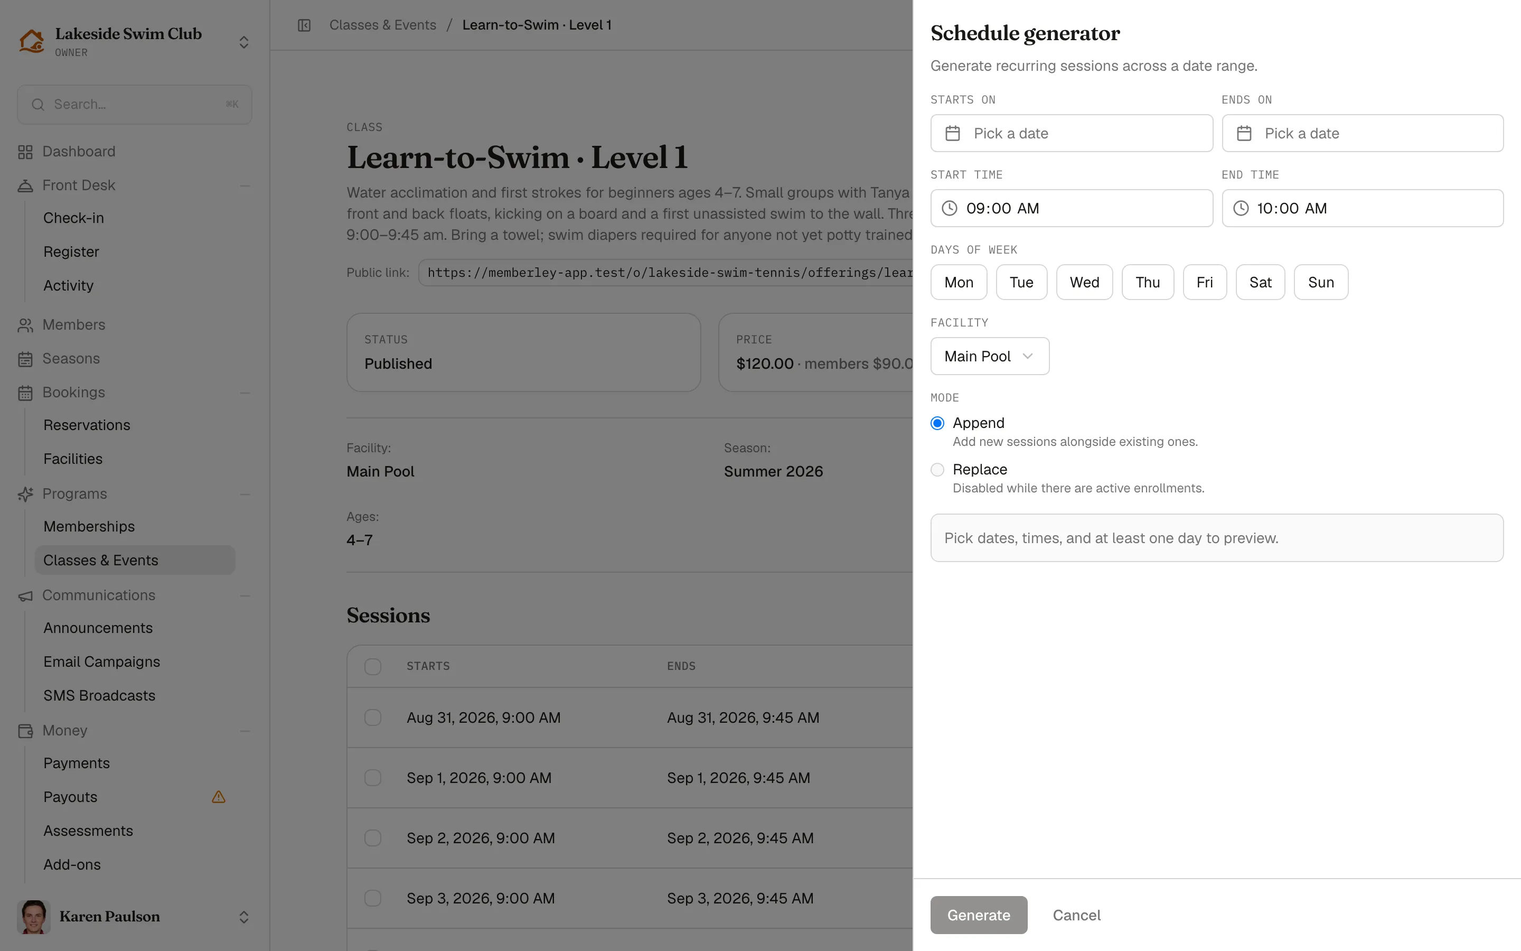
Task: Cancel the schedule generator
Action: pos(1077,915)
